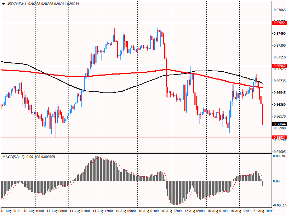287x215 pixels.
Task: Select the 0.97865 price scale value
Action: coord(279,10)
